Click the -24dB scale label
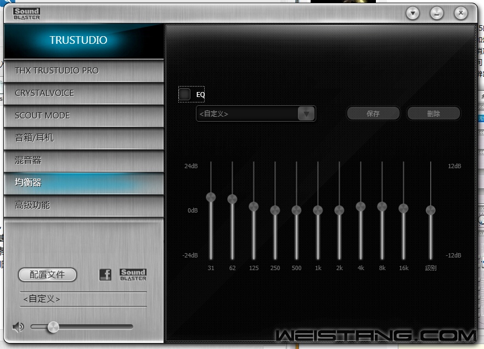The width and height of the screenshot is (484, 349). (190, 255)
